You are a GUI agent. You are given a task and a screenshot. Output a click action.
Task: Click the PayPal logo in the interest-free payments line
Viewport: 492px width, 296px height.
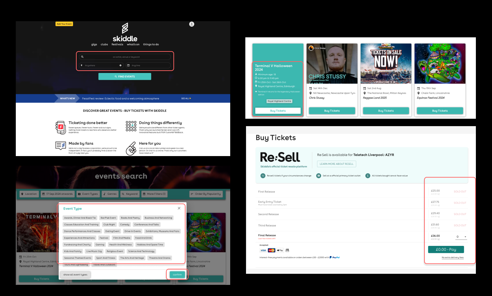coord(335,257)
